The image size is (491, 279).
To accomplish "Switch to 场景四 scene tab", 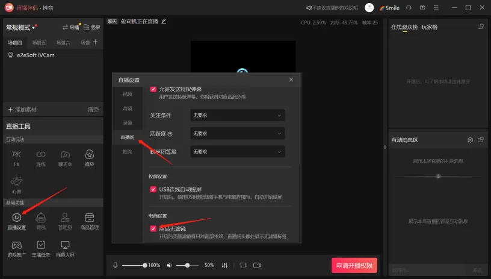I will 14,43.
